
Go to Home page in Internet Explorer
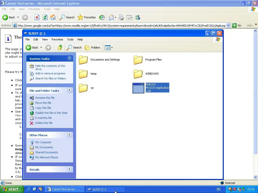pos(53,17)
